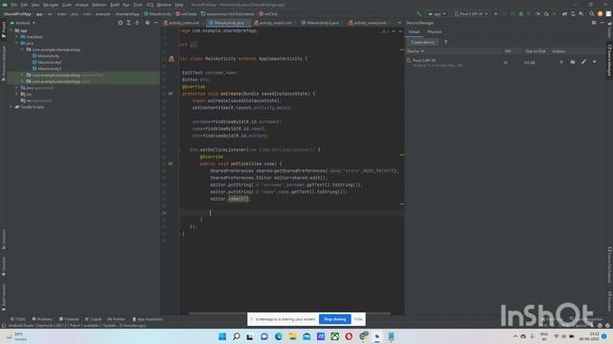Show hidden editor tabs dropdown
Image resolution: width=613 pixels, height=344 pixels.
[x=399, y=23]
